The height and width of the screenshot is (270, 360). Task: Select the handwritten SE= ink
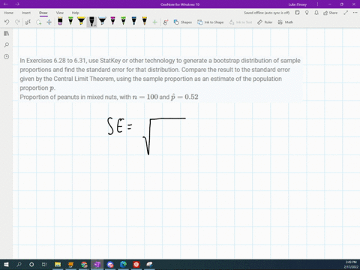coord(119,126)
